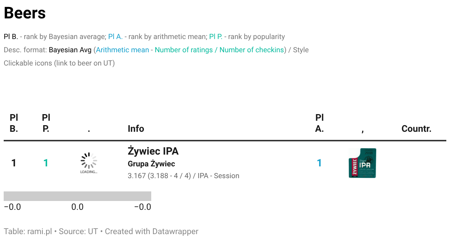Click the Arithmetic mean legend text
450x240 pixels.
pos(122,50)
